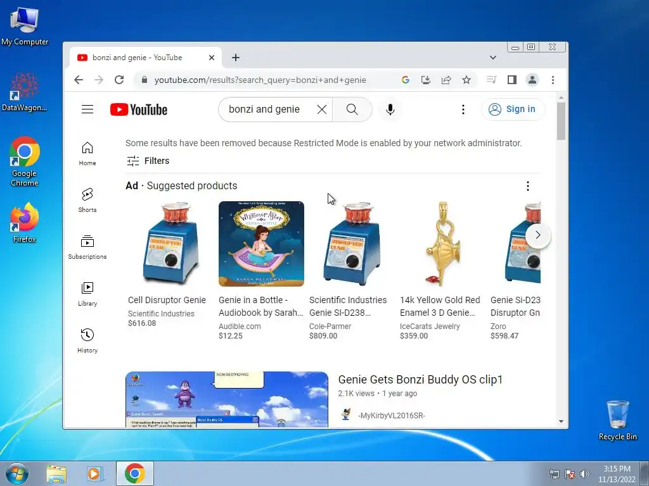
Task: Reload the YouTube page
Action: pos(119,80)
